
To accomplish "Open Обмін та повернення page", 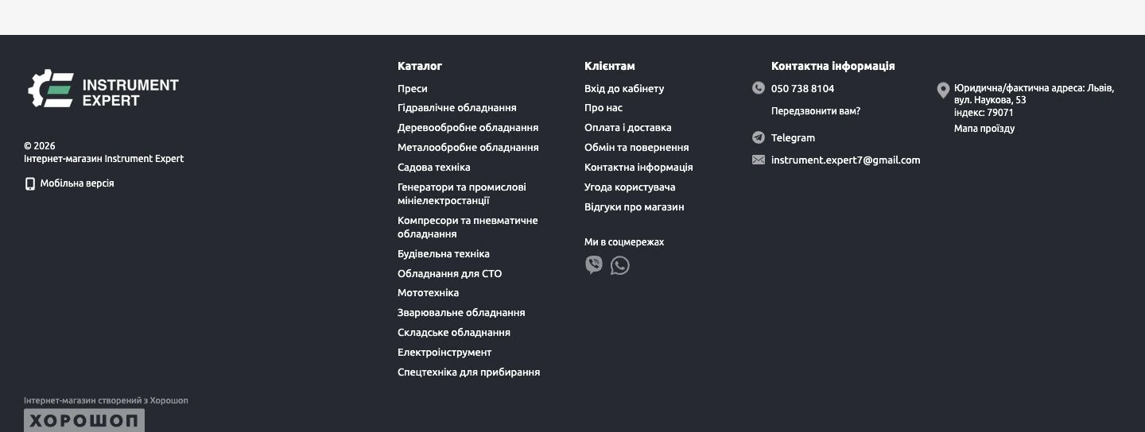I will tap(637, 148).
